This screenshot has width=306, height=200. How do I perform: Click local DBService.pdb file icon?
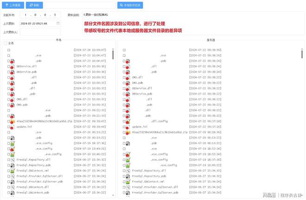coord(13,72)
